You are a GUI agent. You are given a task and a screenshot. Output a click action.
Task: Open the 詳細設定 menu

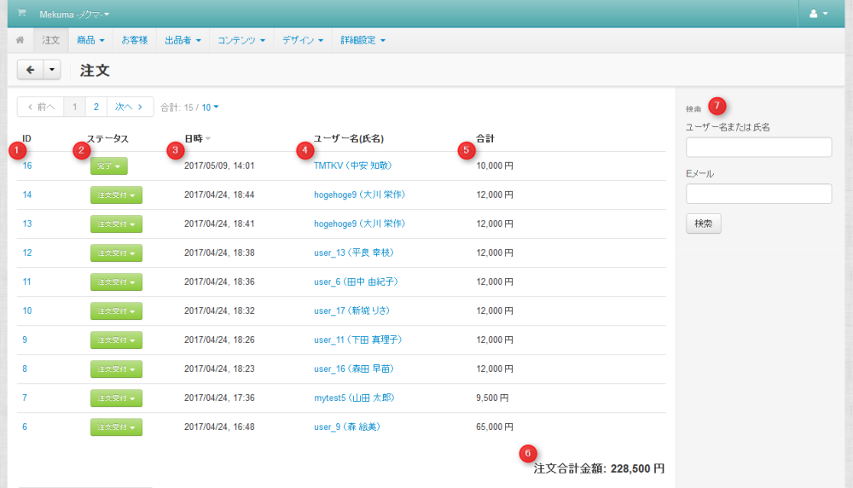363,40
